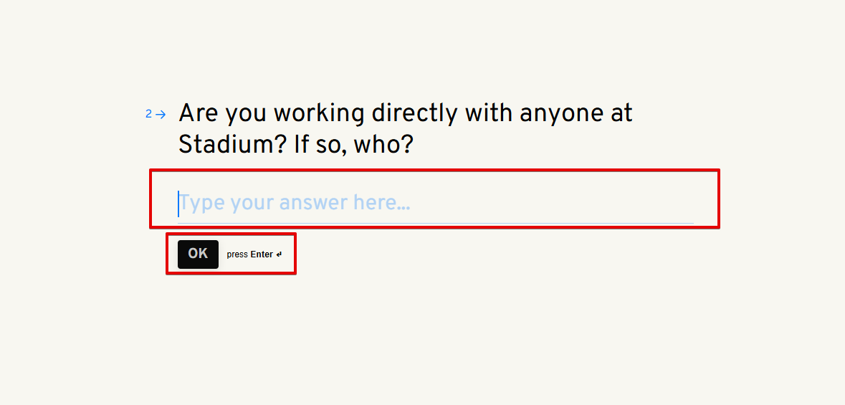
Task: Click the Enter key return symbol
Action: pos(279,254)
